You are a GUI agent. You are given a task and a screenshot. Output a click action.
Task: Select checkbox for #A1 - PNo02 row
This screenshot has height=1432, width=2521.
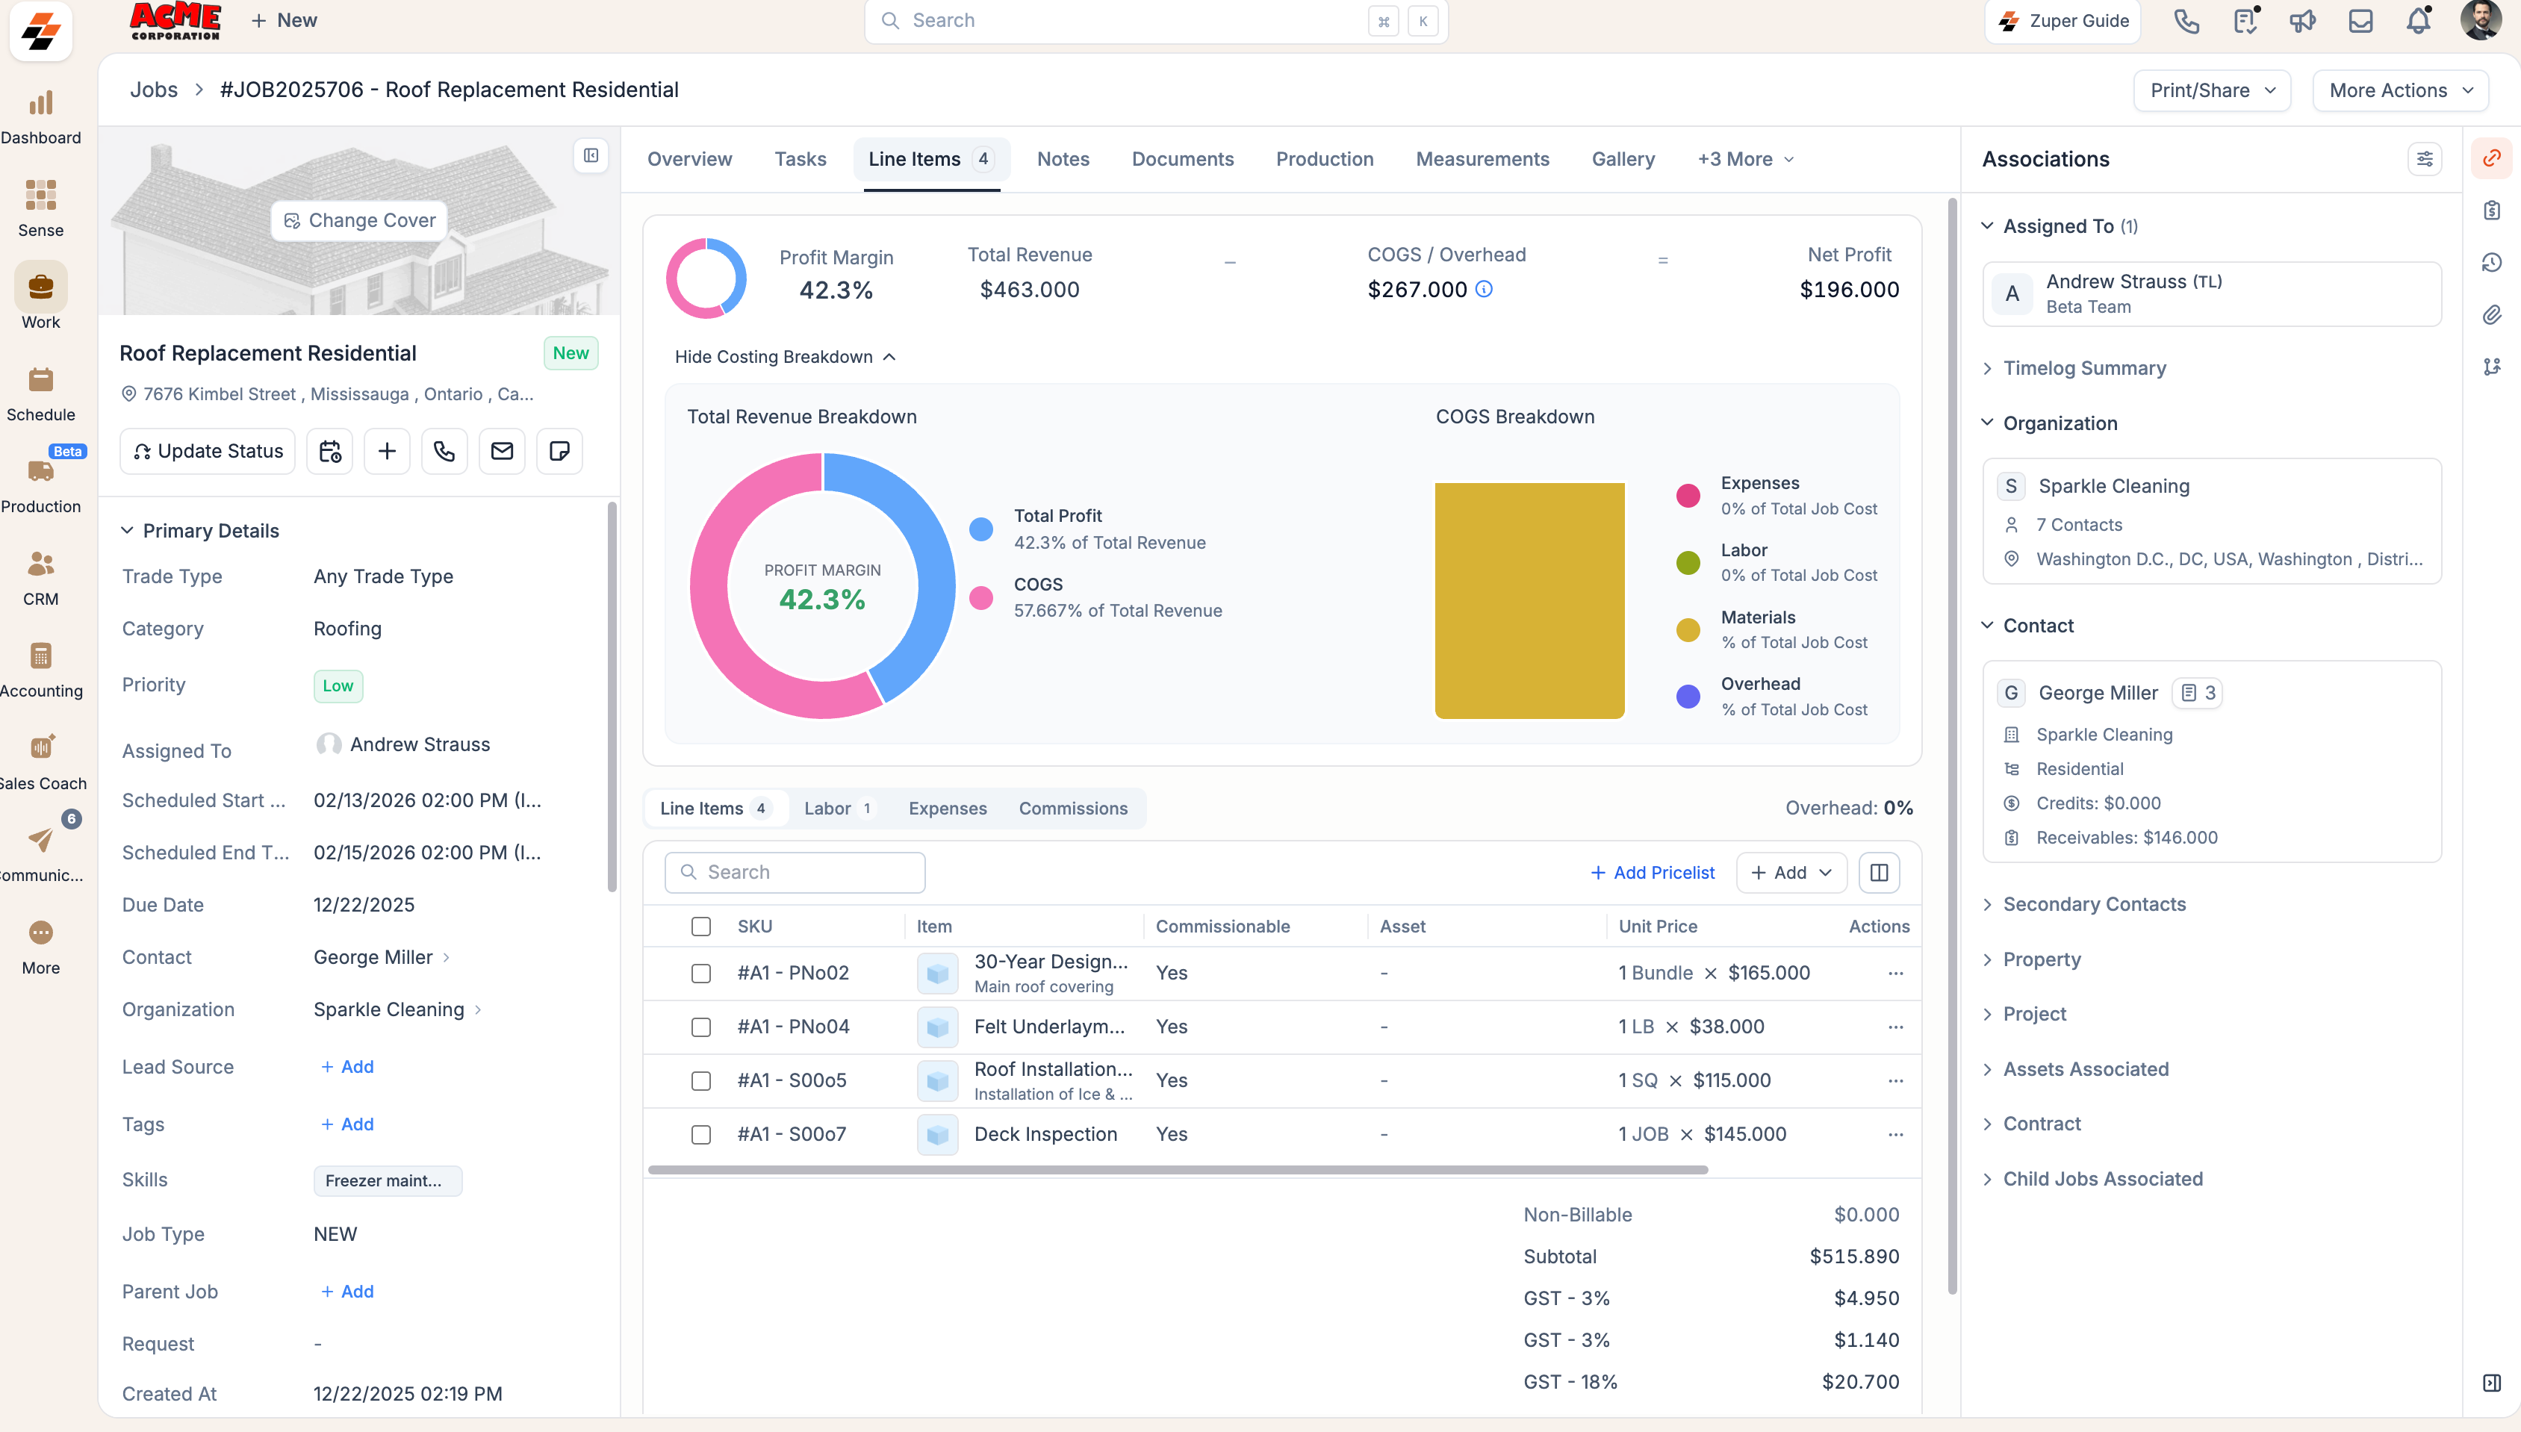click(x=701, y=974)
